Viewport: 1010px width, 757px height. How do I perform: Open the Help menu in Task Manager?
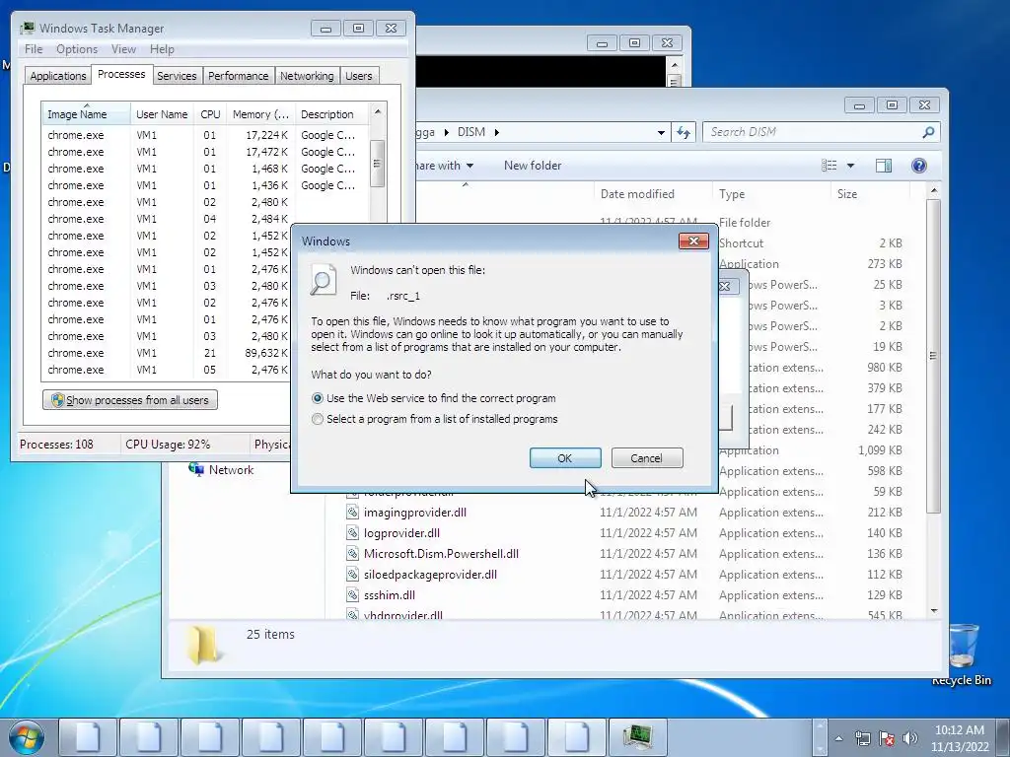tap(163, 49)
